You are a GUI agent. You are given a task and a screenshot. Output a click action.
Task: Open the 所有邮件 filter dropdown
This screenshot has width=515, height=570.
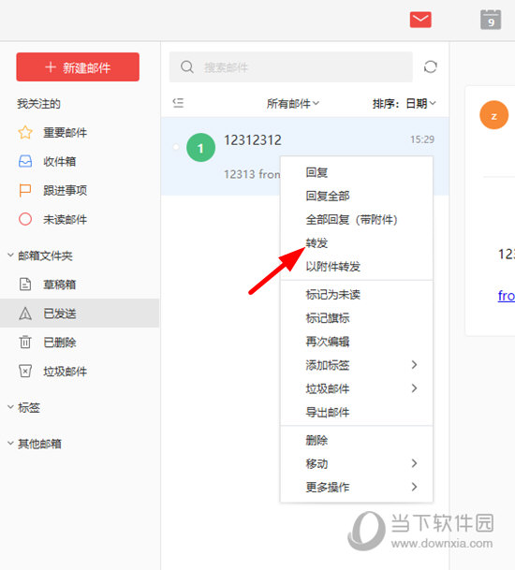tap(293, 104)
